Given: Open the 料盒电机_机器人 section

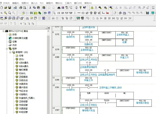Looking at the screenshot, I should (27, 98).
